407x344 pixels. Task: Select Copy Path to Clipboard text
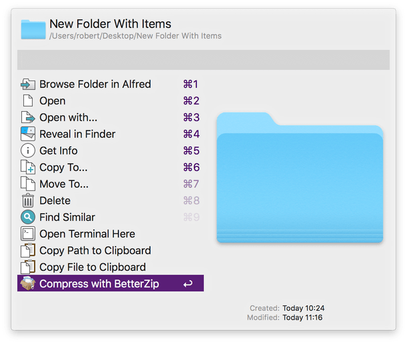pos(95,251)
